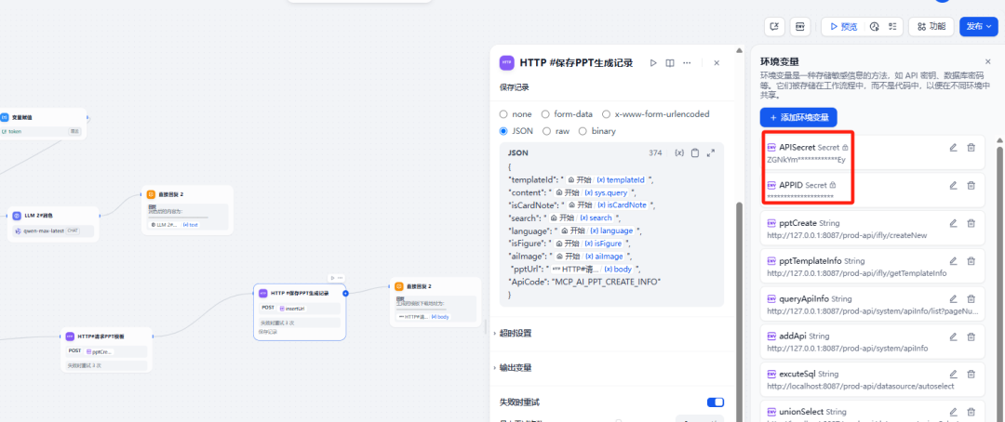Viewport: 1005px width, 422px height.
Task: Click 添加环境变量 add variable button
Action: (x=798, y=118)
